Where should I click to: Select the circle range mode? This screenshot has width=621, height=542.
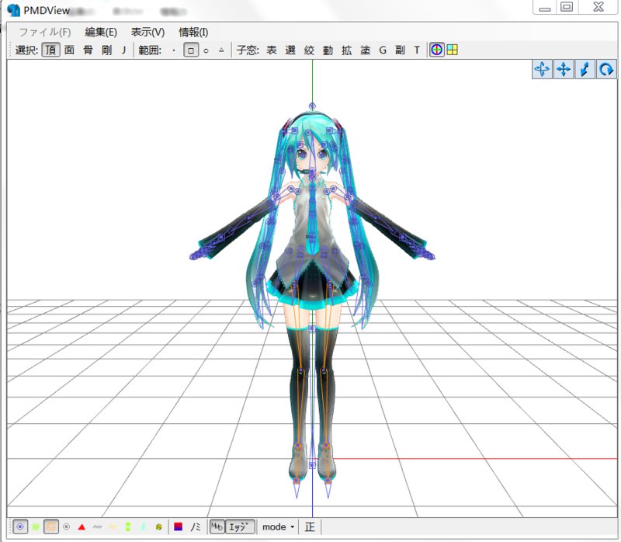[206, 50]
